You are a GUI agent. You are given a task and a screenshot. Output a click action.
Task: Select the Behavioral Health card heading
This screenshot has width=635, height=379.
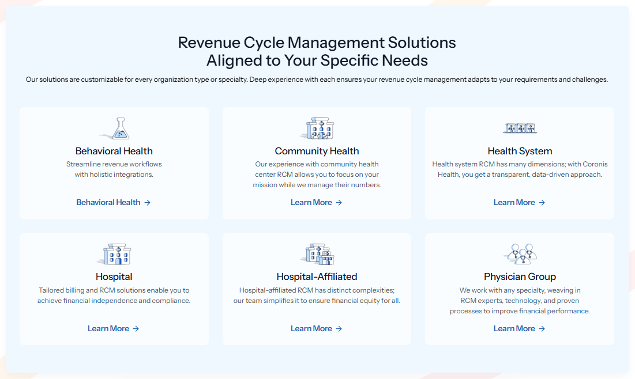[114, 151]
